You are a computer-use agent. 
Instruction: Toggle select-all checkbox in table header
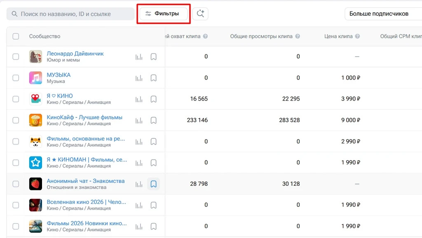tap(16, 36)
